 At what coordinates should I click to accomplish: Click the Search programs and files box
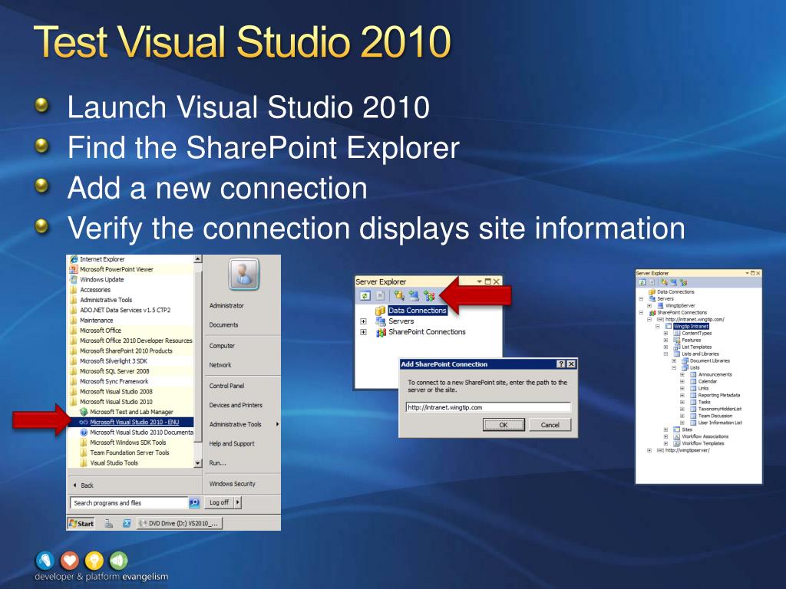pyautogui.click(x=129, y=503)
